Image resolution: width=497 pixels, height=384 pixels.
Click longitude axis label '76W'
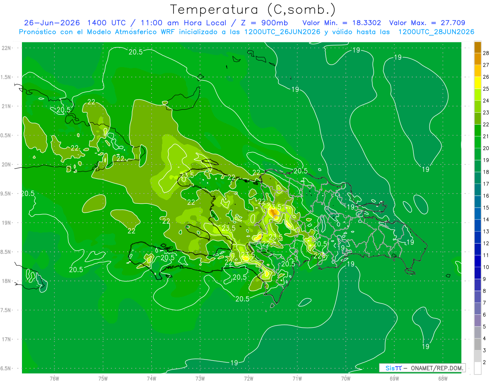[x=54, y=378]
